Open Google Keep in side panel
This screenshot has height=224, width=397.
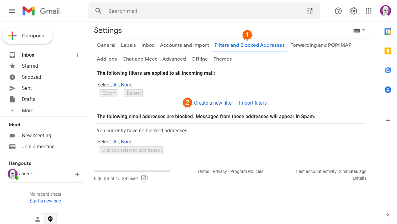388,51
